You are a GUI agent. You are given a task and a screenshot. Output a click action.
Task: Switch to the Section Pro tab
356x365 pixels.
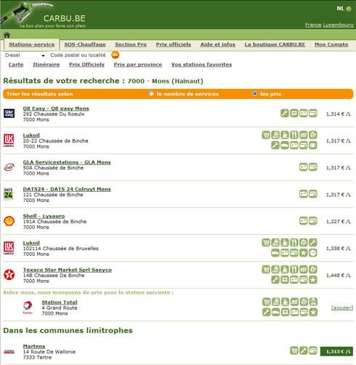pos(131,44)
